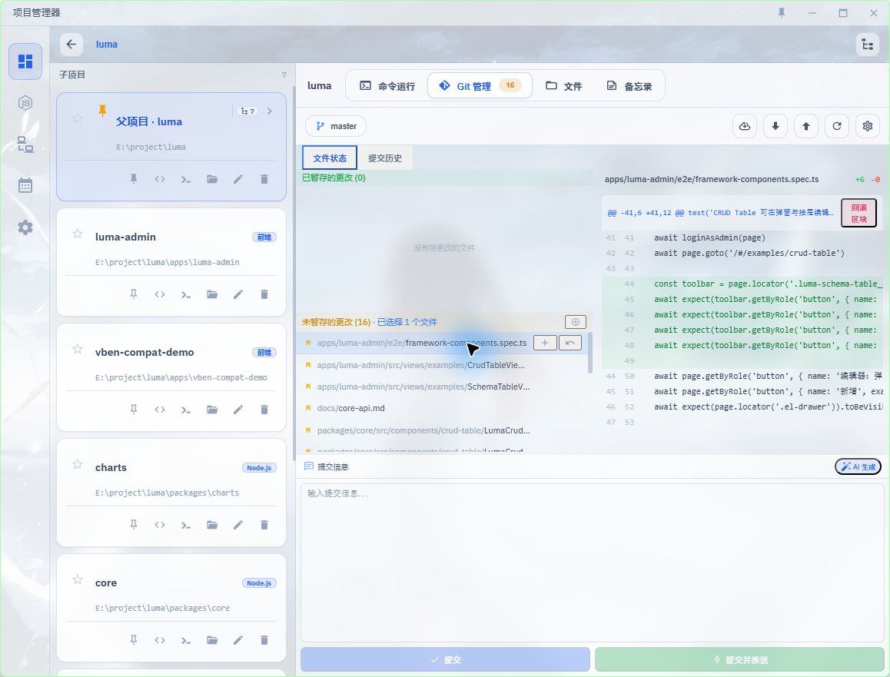Image resolution: width=890 pixels, height=677 pixels.
Task: Open terminal for vben-compat-demo
Action: coord(185,409)
